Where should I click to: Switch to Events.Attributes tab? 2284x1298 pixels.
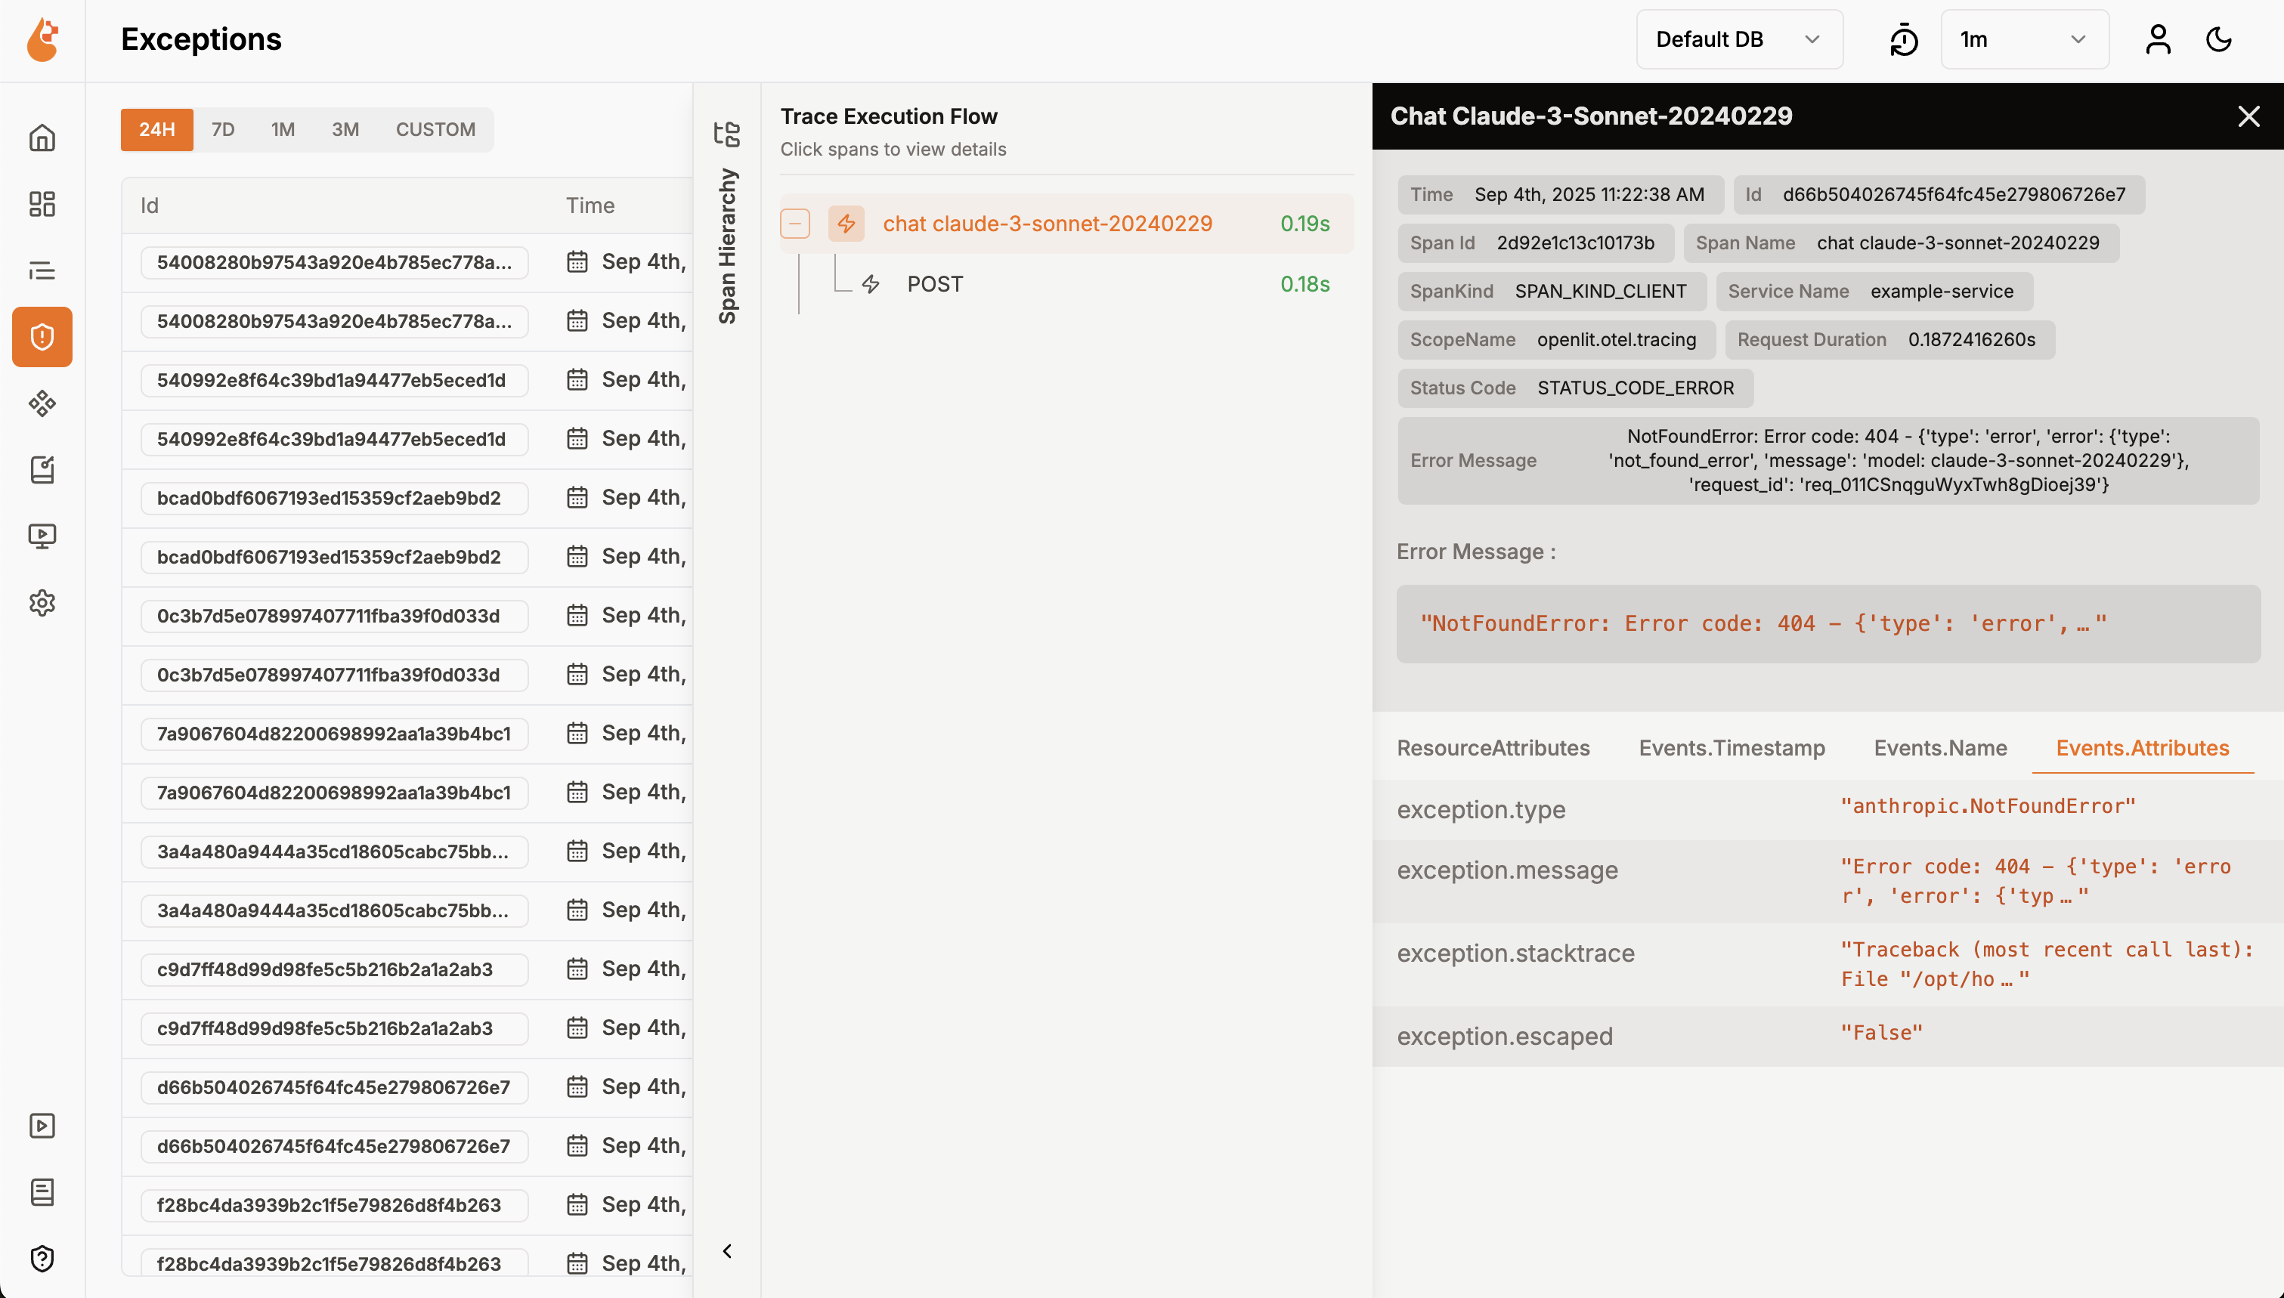[x=2142, y=748]
